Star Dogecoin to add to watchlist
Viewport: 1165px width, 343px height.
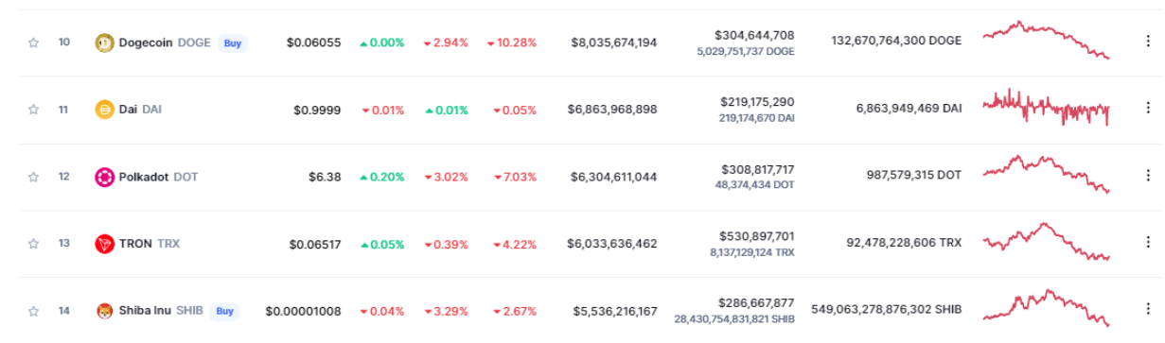pyautogui.click(x=33, y=43)
